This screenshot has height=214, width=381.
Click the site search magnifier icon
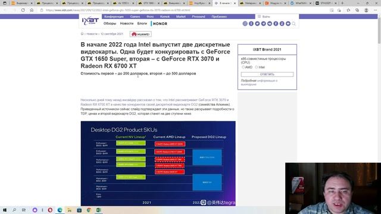pos(293,24)
